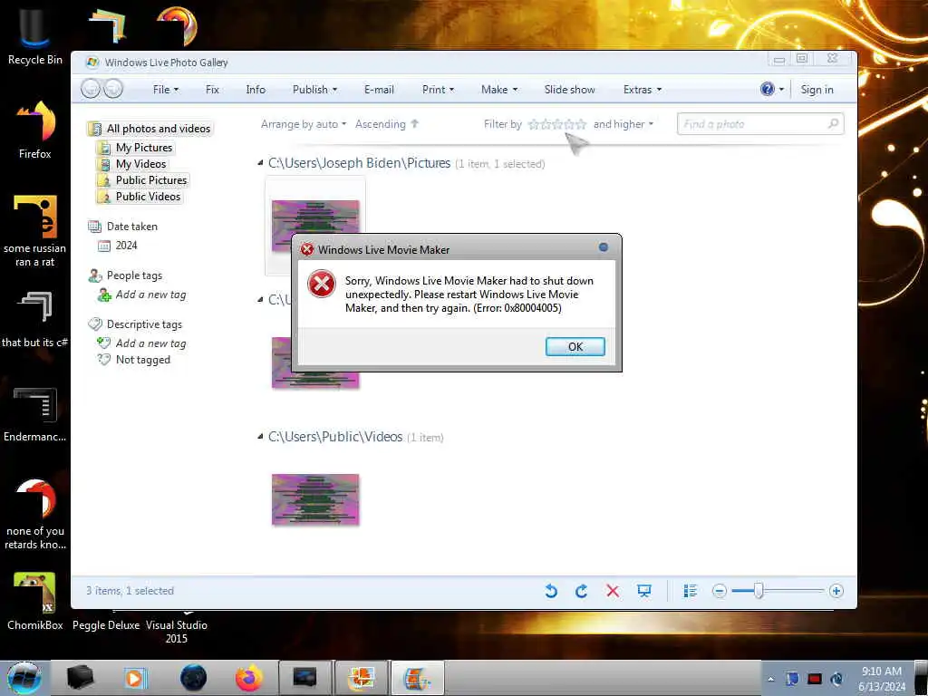Click the rotate clockwise icon

tap(581, 591)
